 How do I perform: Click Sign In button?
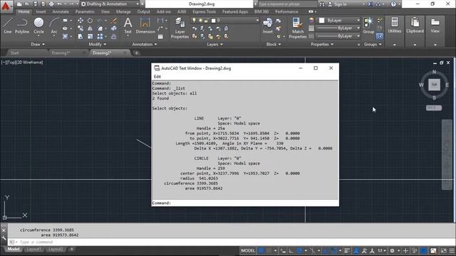pos(337,4)
